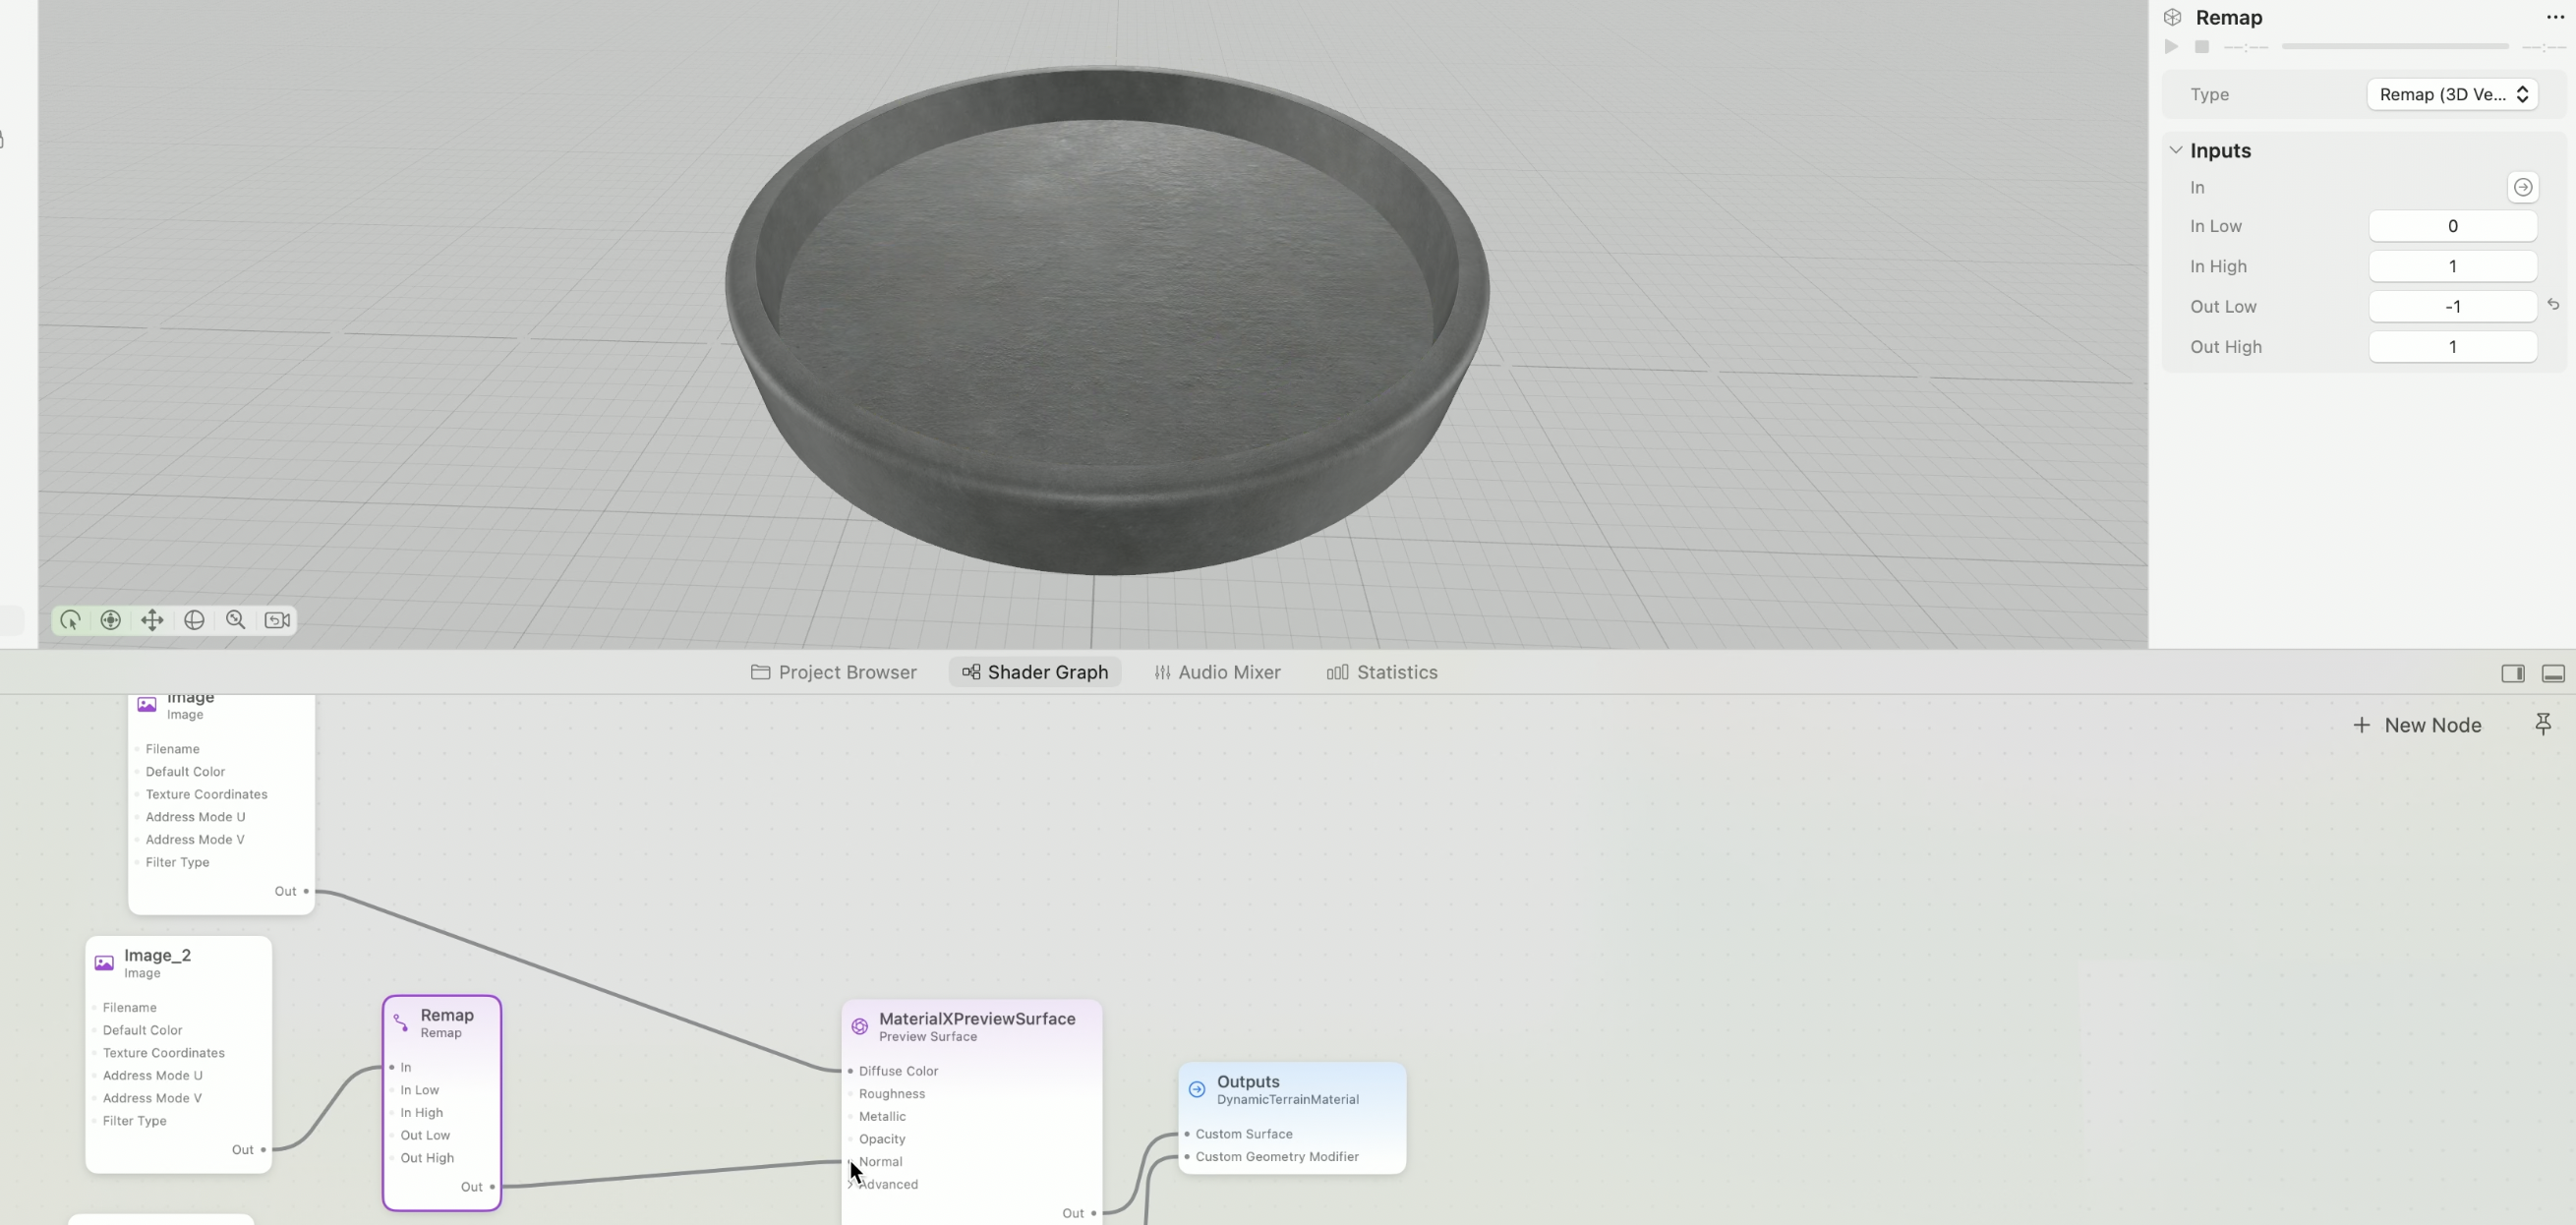This screenshot has width=2576, height=1225.
Task: Toggle the right inspector sidebar panel
Action: coord(2512,673)
